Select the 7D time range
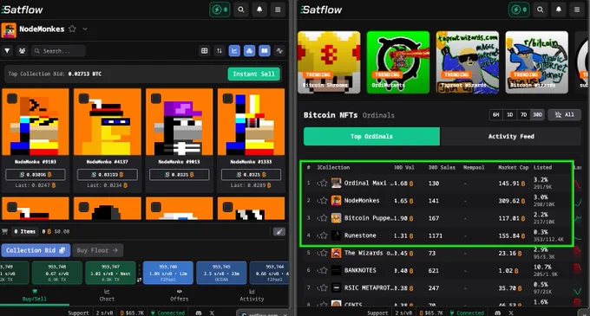The image size is (590, 316). click(x=523, y=114)
